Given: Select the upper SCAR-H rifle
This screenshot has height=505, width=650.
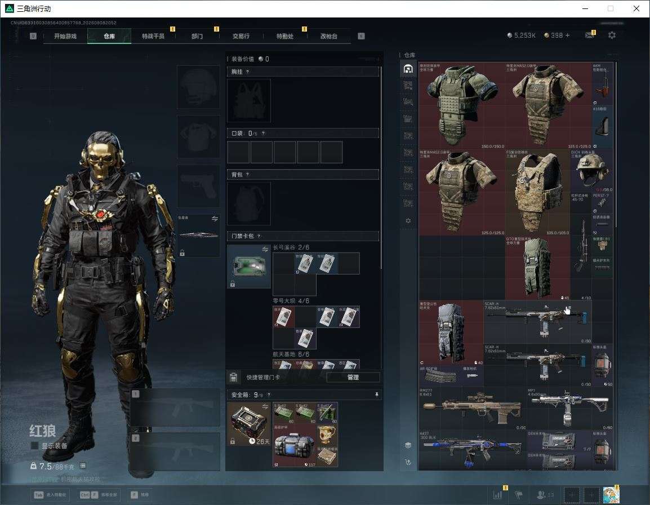Looking at the screenshot, I should (x=538, y=322).
